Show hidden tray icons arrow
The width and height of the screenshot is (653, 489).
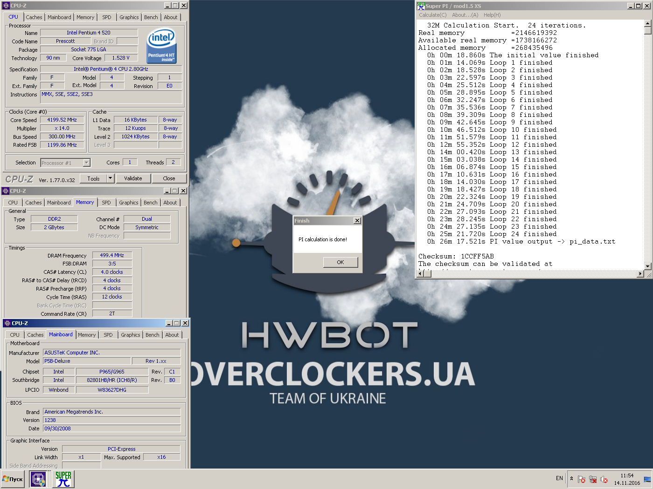[x=571, y=478]
